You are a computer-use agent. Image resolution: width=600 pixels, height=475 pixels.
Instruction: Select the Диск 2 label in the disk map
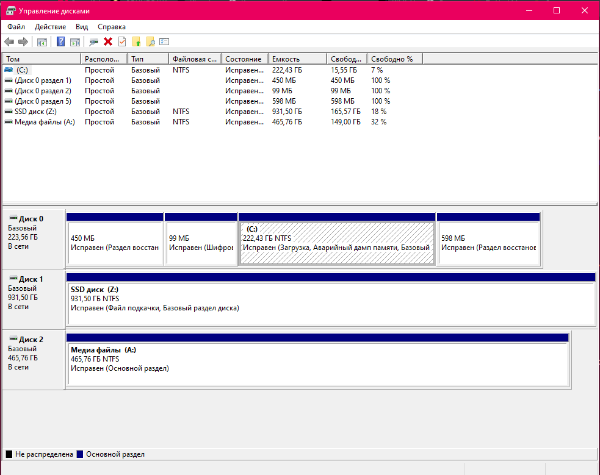pos(31,340)
